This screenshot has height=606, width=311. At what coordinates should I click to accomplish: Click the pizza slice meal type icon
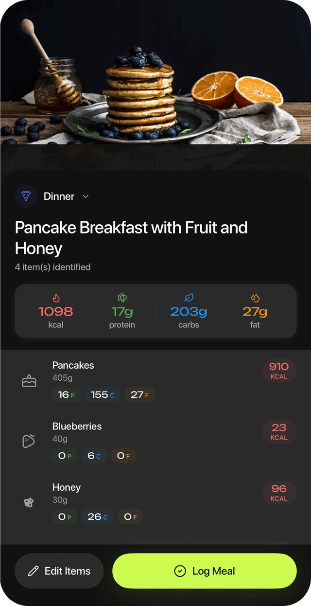coord(25,196)
